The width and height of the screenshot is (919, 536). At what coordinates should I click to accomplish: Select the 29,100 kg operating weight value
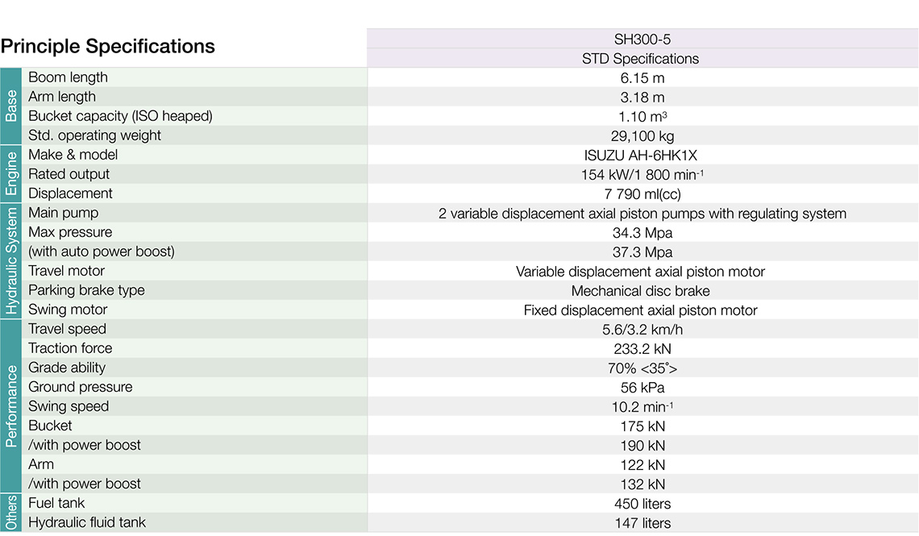[642, 136]
